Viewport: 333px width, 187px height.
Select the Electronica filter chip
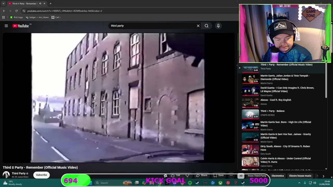(278, 176)
